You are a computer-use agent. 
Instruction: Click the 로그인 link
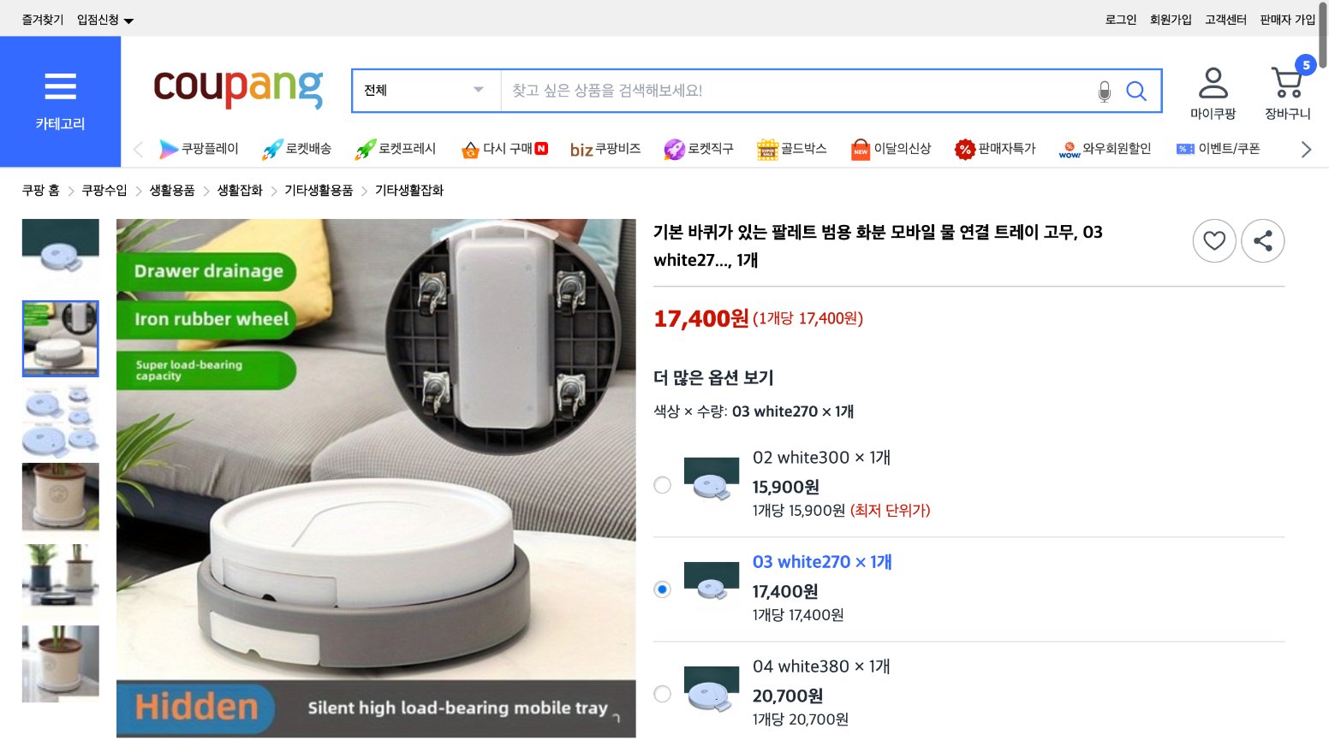pyautogui.click(x=1120, y=18)
